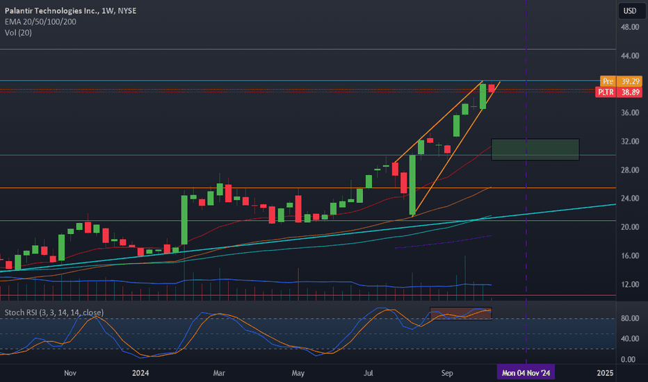648x382 pixels.
Task: Click the 32.00 price axis label
Action: click(x=630, y=142)
